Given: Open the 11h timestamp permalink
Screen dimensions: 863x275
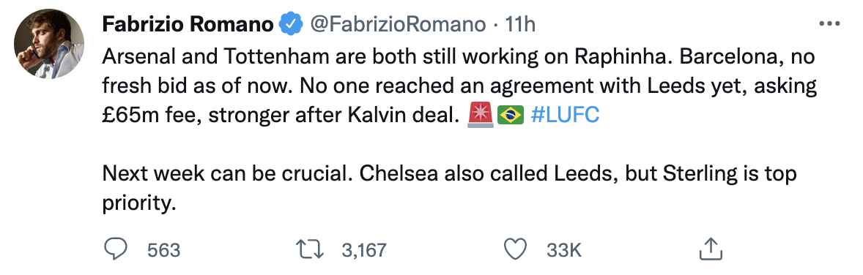Looking at the screenshot, I should point(520,24).
